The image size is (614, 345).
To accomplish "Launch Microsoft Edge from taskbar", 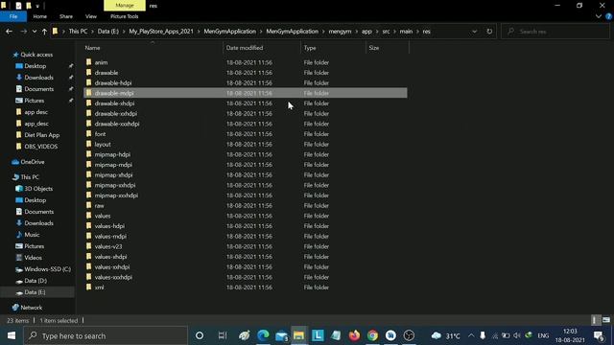I will [x=263, y=335].
